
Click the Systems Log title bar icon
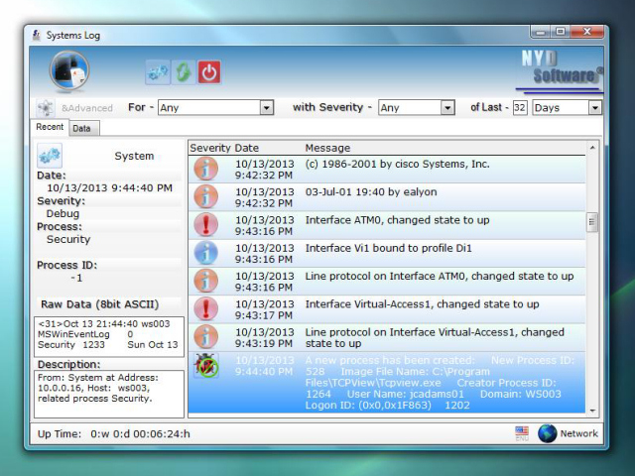pyautogui.click(x=37, y=36)
